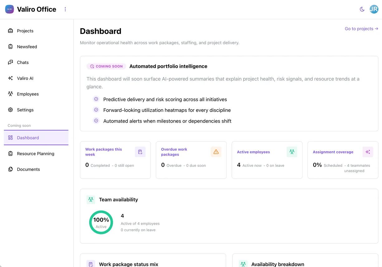Click the sparkle icon on Assignment coverage card
Viewport: 382px width, 267px height.
click(368, 152)
